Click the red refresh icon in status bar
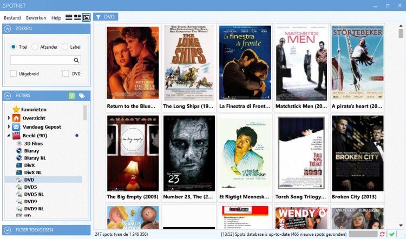Screen dimensions: 406x239 point(382,234)
